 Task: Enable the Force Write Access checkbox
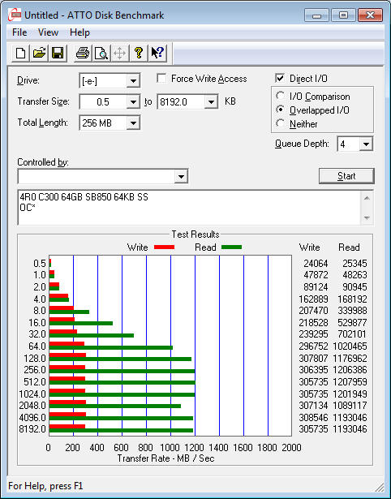pyautogui.click(x=161, y=78)
